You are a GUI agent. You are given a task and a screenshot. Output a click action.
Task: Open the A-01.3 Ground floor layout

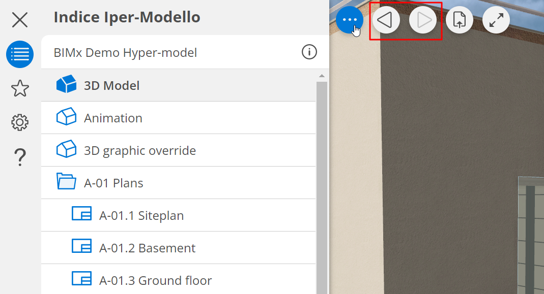tap(155, 280)
